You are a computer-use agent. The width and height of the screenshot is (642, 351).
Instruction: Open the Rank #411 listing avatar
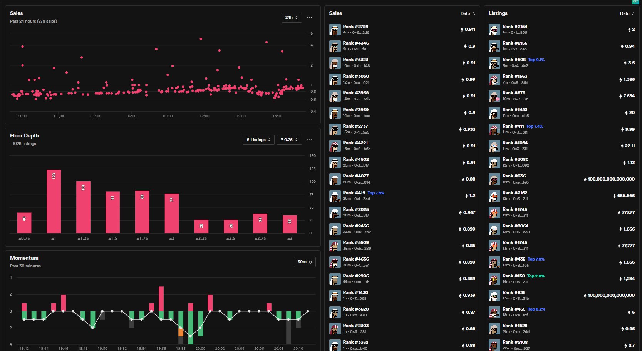(494, 129)
